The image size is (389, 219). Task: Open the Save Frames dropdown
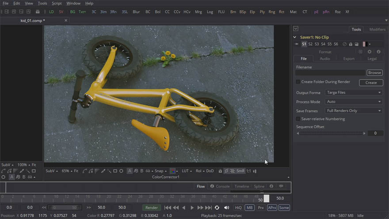pyautogui.click(x=354, y=111)
